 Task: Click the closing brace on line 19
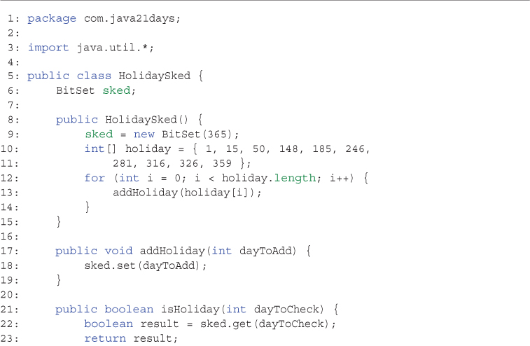(59, 280)
